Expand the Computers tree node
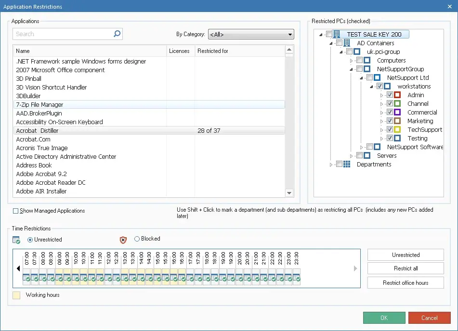 coord(351,61)
